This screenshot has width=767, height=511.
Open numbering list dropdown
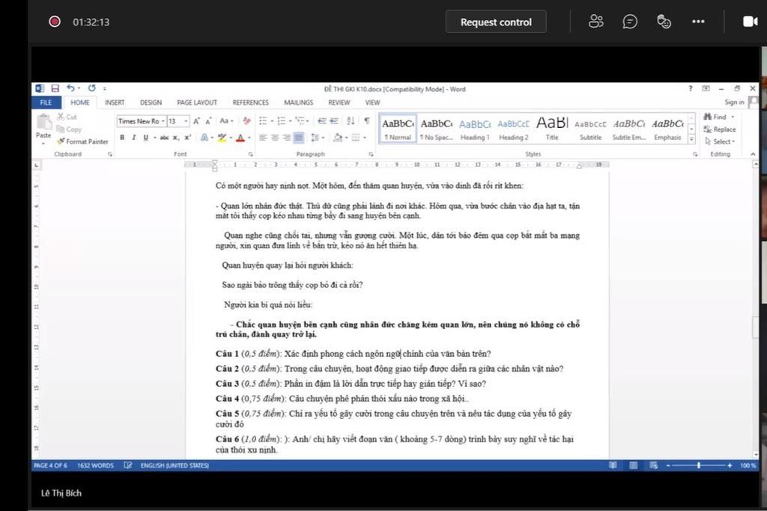290,121
